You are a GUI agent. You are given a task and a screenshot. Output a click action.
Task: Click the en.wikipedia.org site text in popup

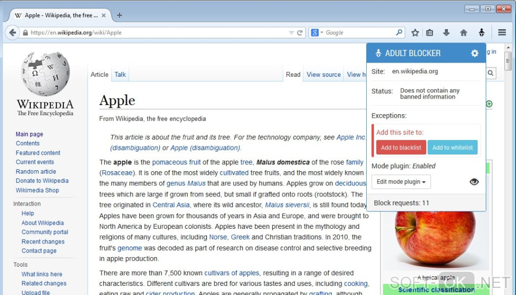click(415, 71)
